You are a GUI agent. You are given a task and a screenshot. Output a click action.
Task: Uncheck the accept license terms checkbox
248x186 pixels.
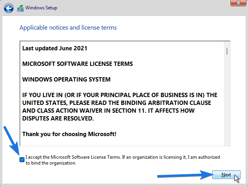point(22,159)
